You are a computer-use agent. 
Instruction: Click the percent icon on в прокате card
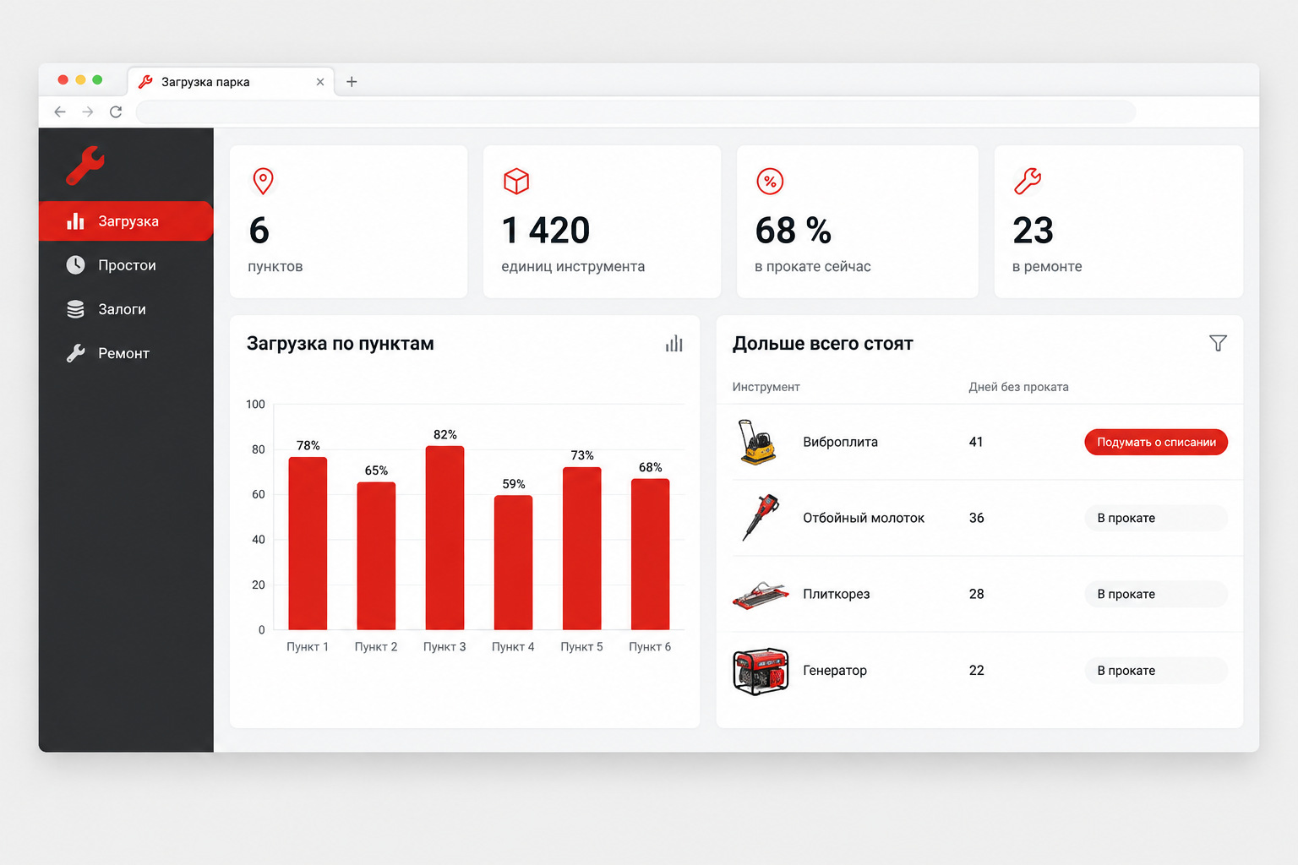click(x=770, y=181)
